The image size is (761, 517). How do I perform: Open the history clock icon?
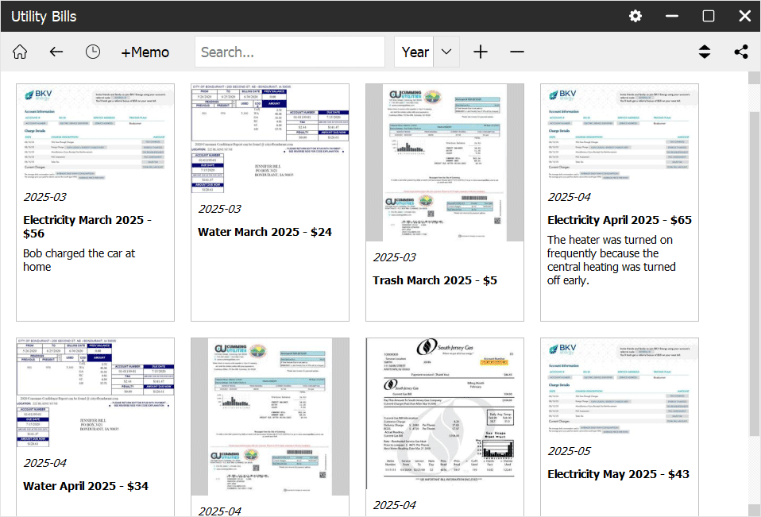93,52
